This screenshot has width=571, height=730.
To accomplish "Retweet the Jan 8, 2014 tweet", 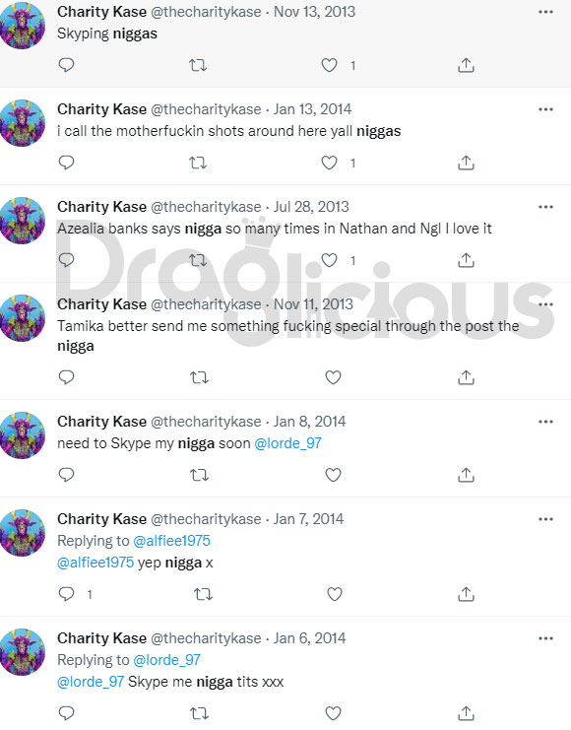I will click(199, 475).
